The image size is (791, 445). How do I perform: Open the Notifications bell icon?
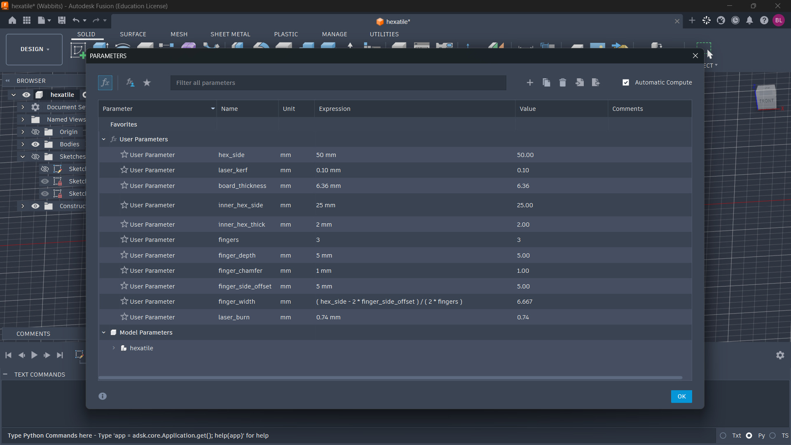(x=749, y=20)
